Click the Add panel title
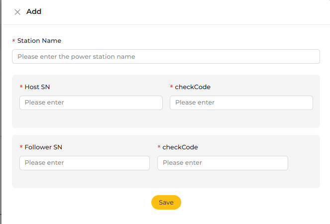The image size is (330, 224). pos(34,11)
